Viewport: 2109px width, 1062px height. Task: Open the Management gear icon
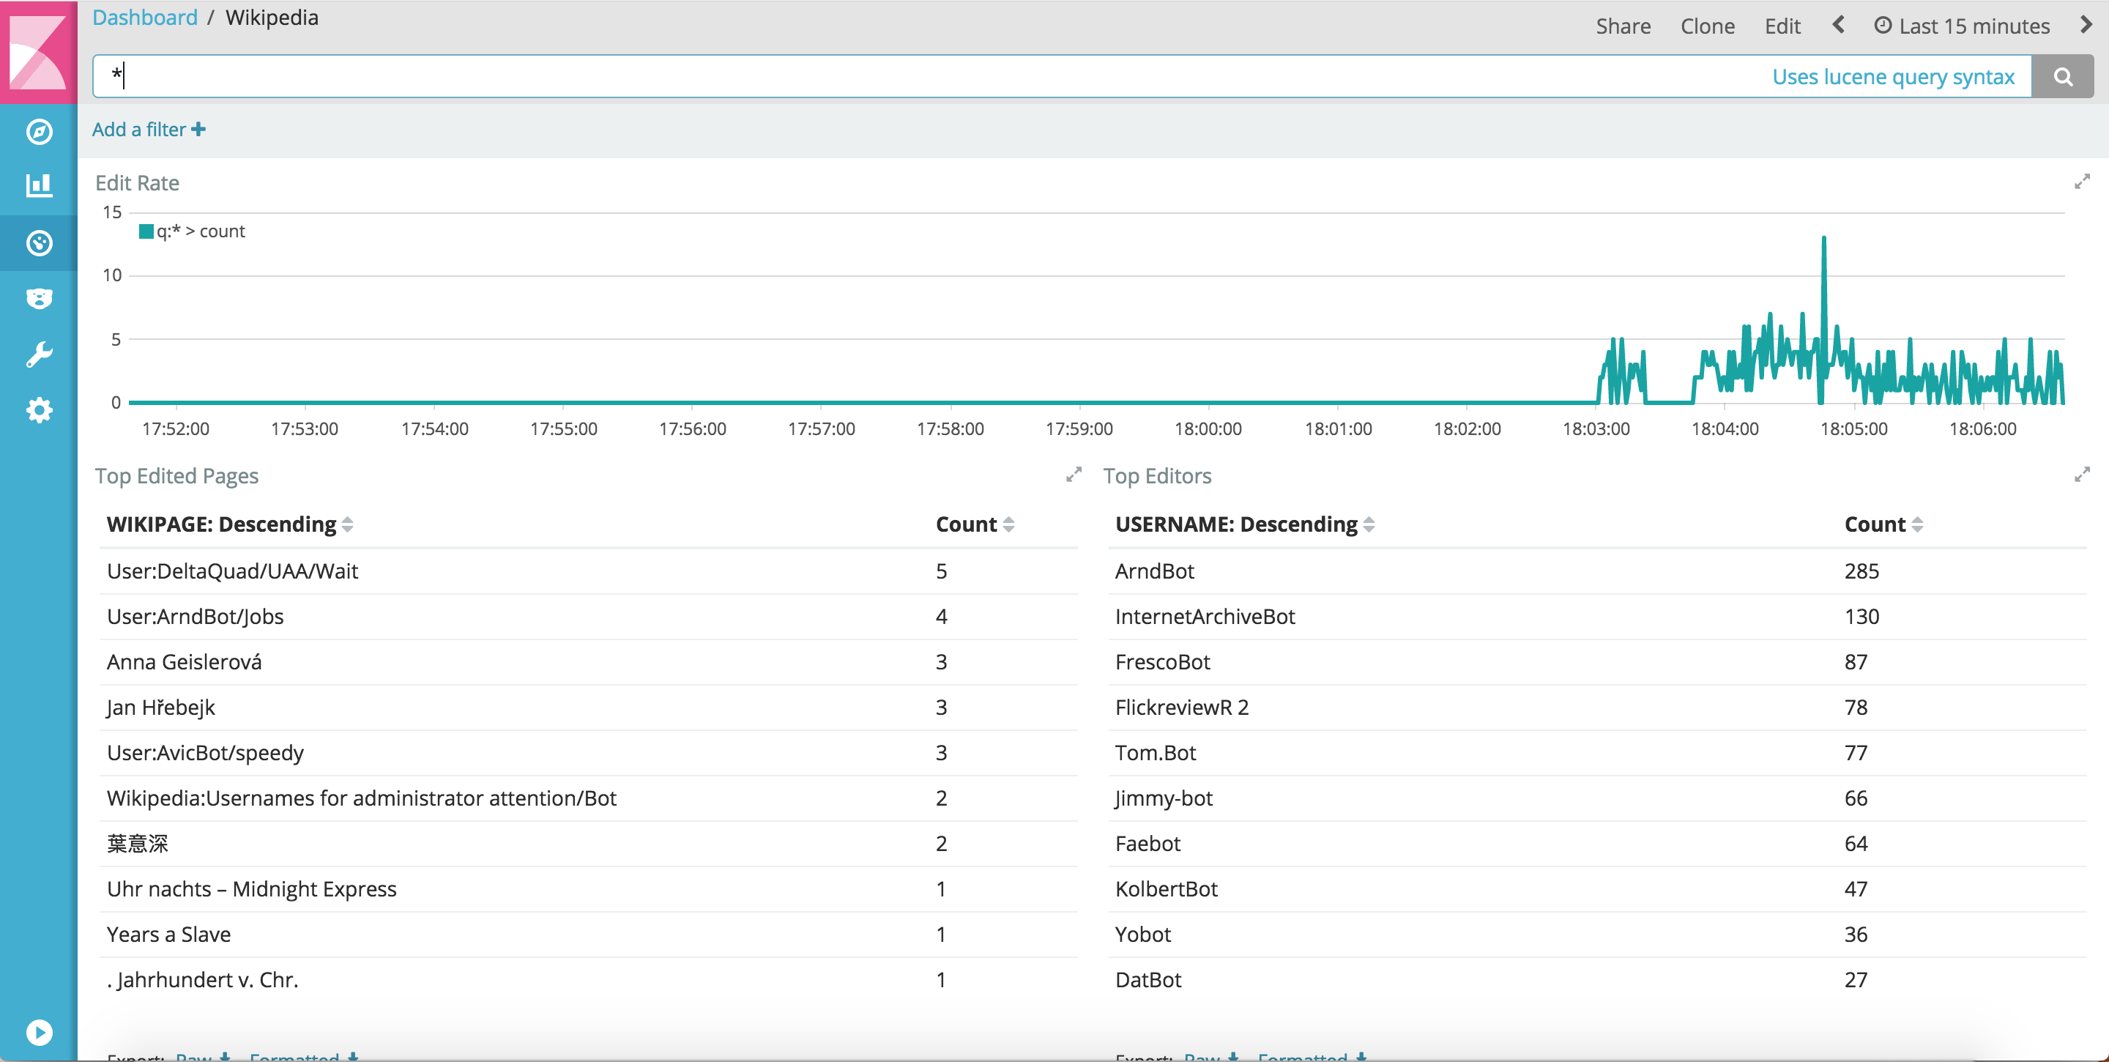pyautogui.click(x=39, y=410)
